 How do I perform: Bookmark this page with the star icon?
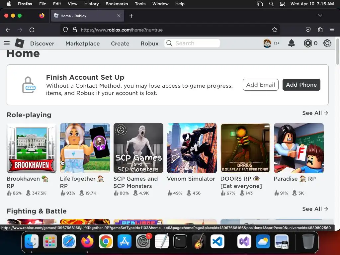[x=275, y=30]
